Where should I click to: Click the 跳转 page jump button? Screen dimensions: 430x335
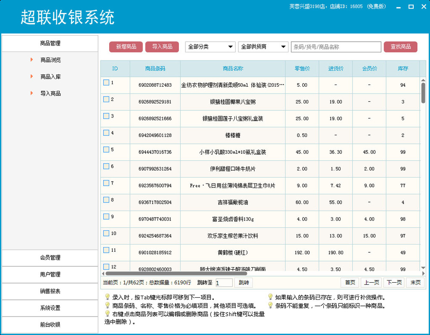click(243, 283)
